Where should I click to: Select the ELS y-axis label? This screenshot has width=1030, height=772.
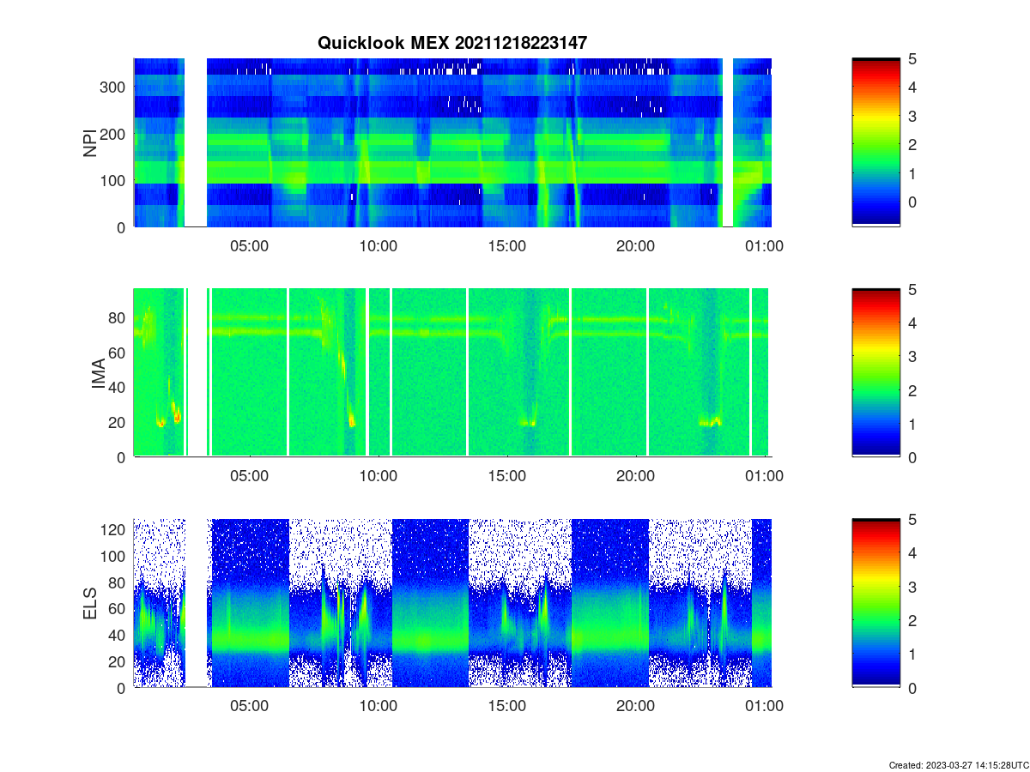pos(89,604)
